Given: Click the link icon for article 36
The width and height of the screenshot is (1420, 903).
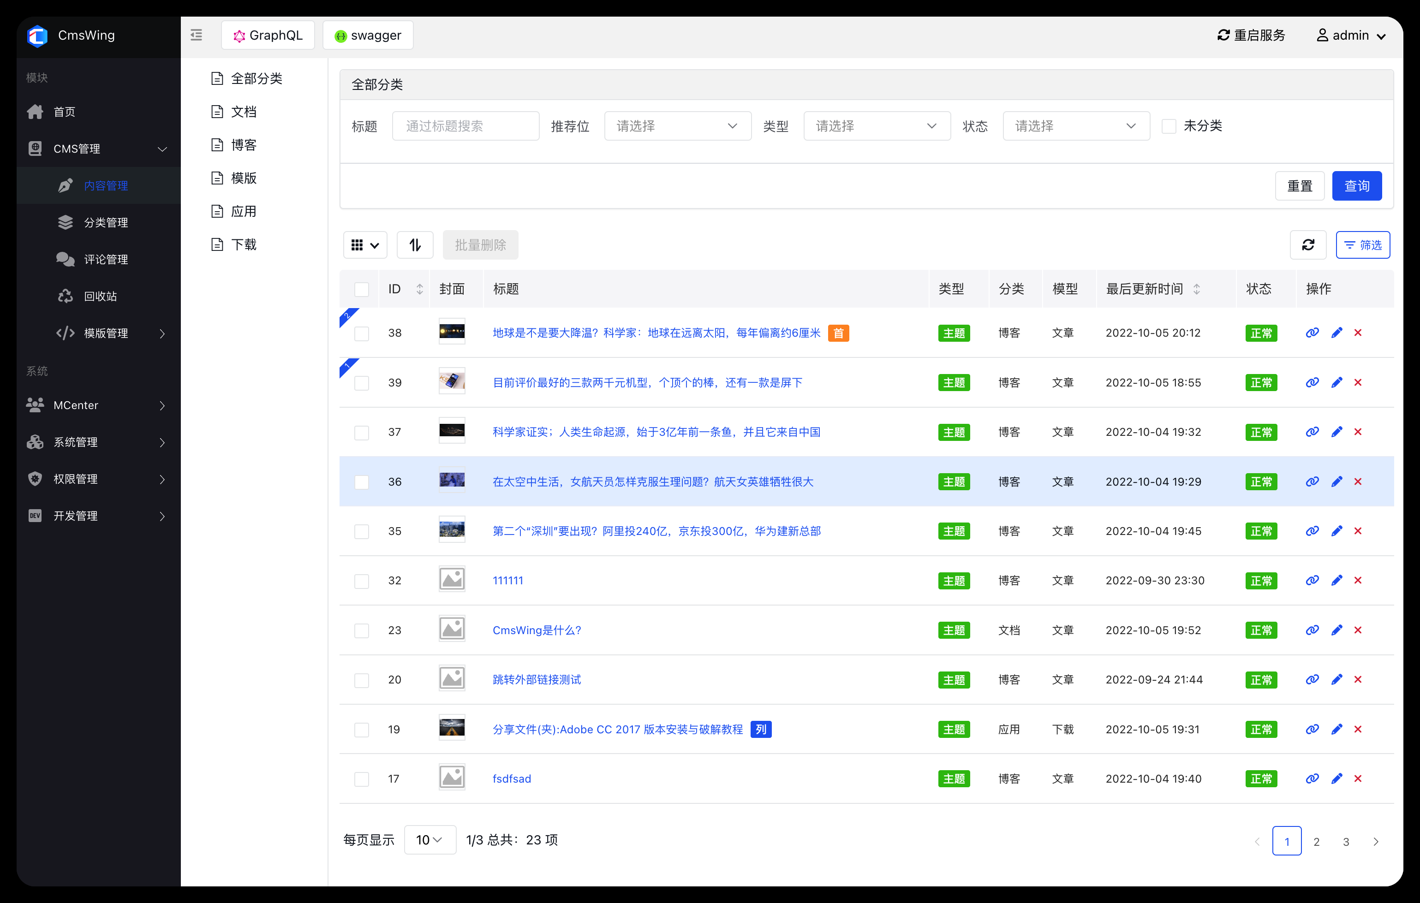Looking at the screenshot, I should [x=1312, y=481].
